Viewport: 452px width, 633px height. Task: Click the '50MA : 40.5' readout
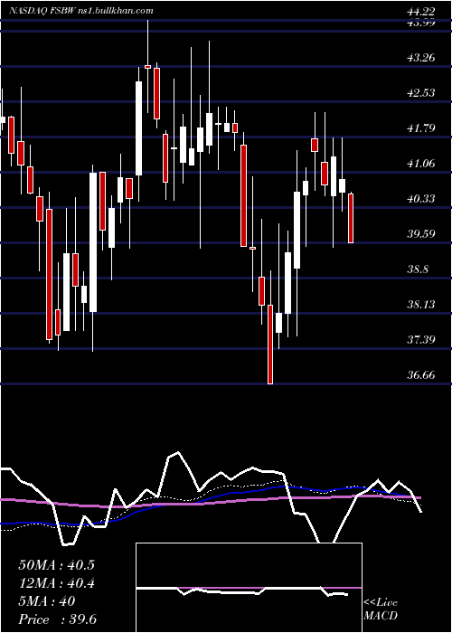coord(57,565)
